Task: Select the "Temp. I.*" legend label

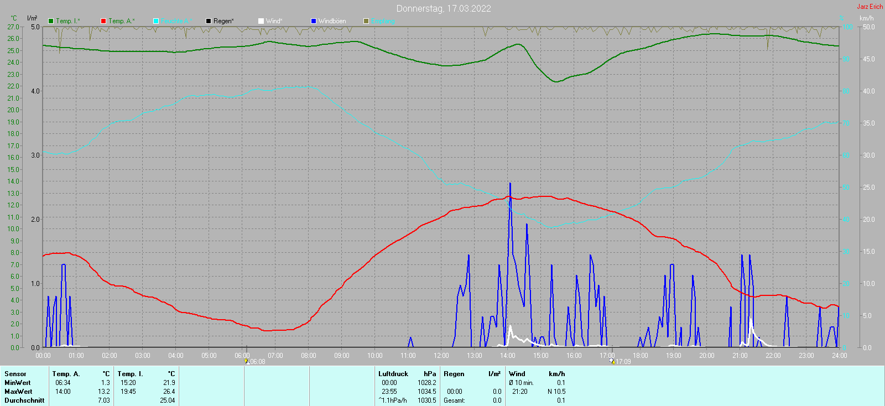Action: 68,21
